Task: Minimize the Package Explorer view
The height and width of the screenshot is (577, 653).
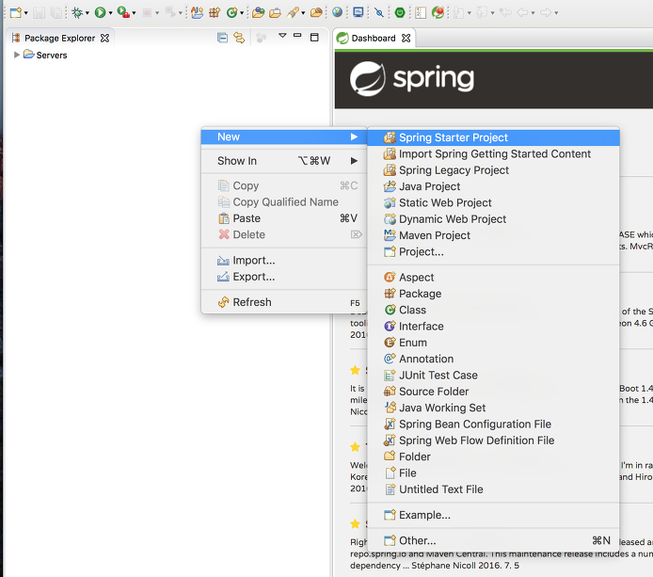Action: tap(297, 36)
